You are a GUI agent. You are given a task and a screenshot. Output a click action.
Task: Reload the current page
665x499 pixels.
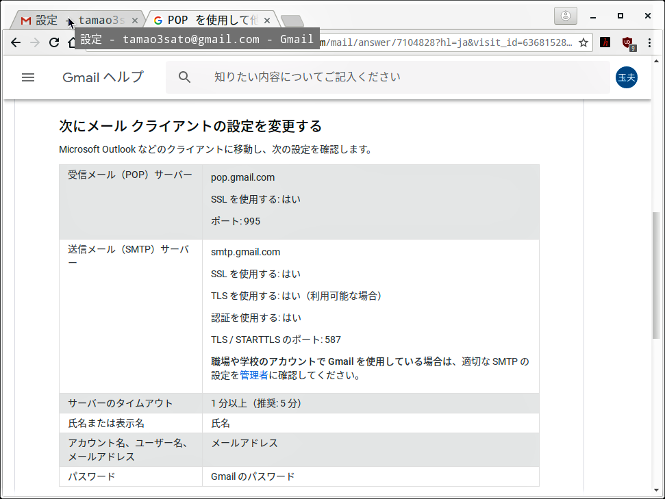click(54, 42)
